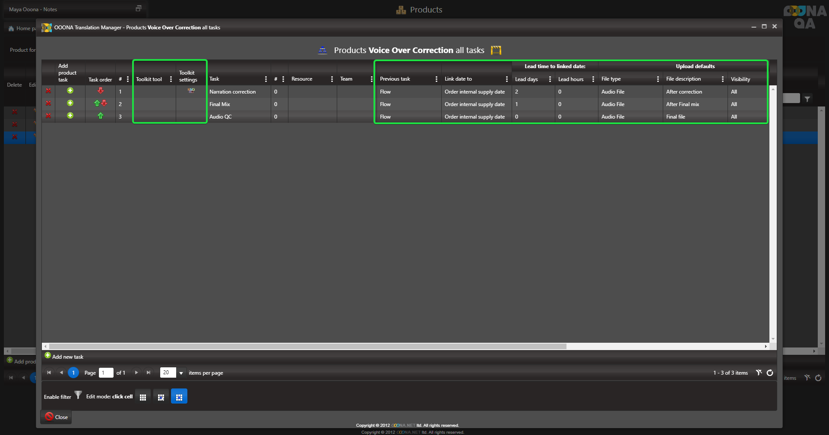Choose the middle edit mode grid button

161,397
